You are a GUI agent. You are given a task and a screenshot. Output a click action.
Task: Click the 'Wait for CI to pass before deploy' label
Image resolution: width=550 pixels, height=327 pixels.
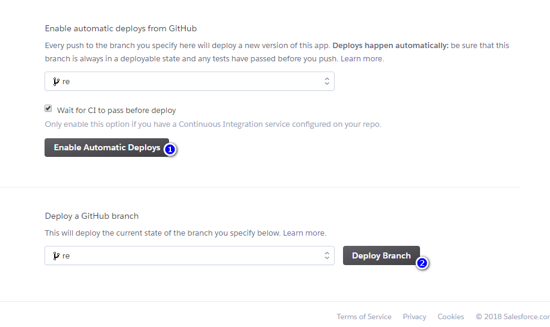click(116, 110)
